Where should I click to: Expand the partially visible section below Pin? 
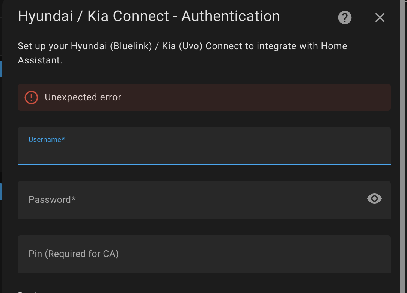click(26, 291)
